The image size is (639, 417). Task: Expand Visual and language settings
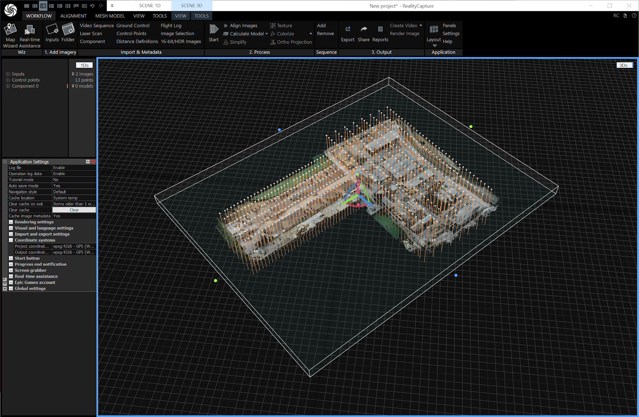click(11, 228)
